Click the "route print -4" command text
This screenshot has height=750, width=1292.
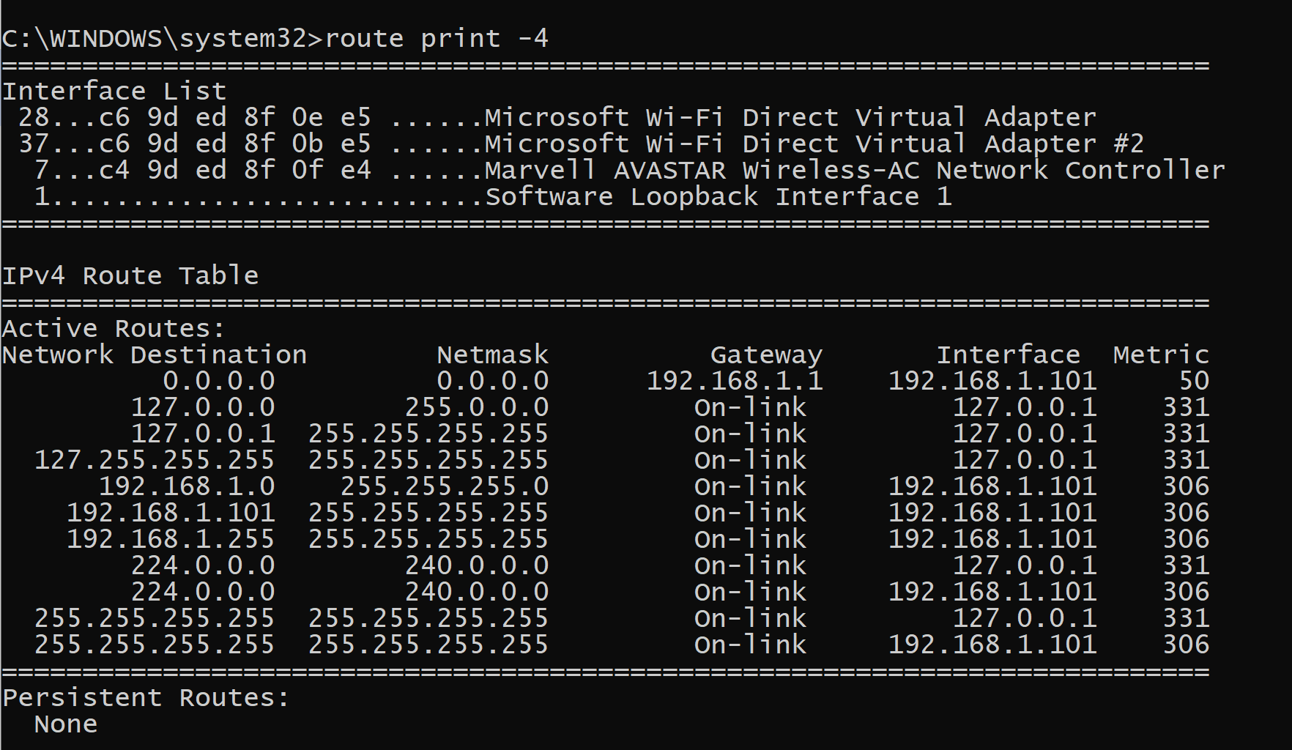(437, 38)
